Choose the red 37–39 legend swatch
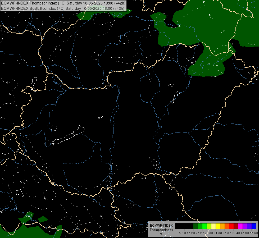 coord(231,226)
